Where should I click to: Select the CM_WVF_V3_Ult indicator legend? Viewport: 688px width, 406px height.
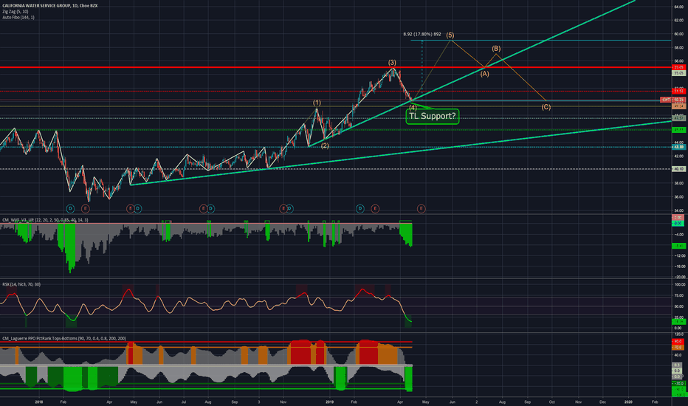point(45,220)
